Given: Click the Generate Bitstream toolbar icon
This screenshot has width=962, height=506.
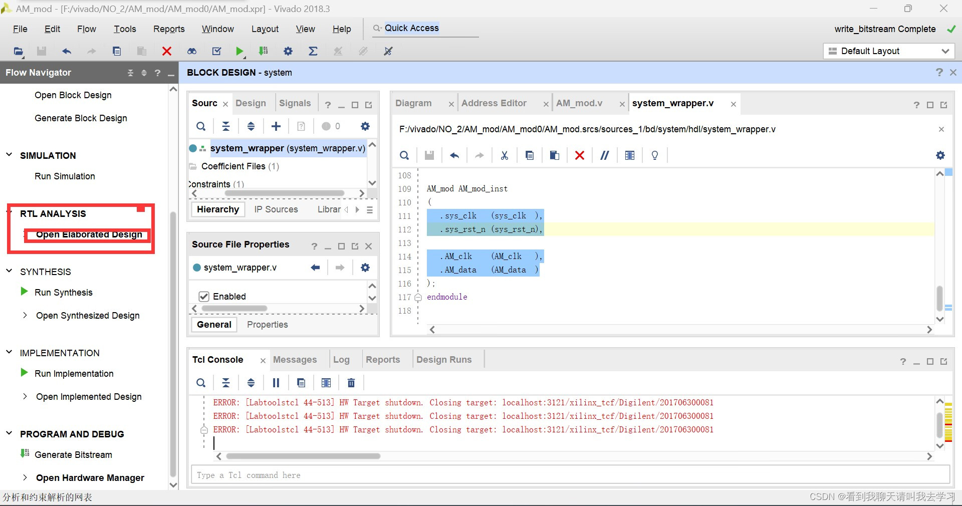Looking at the screenshot, I should tap(264, 51).
